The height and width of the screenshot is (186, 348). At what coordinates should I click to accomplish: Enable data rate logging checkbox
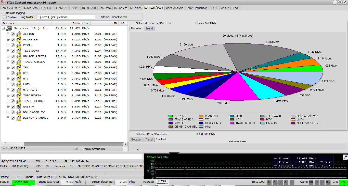[5, 17]
